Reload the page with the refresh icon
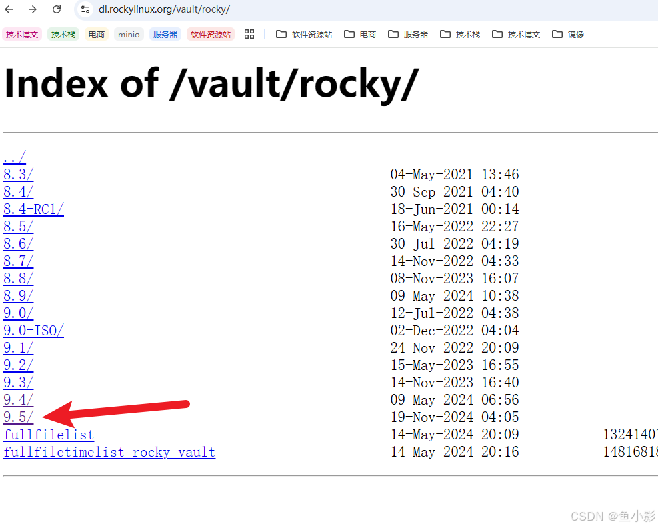 pos(57,9)
